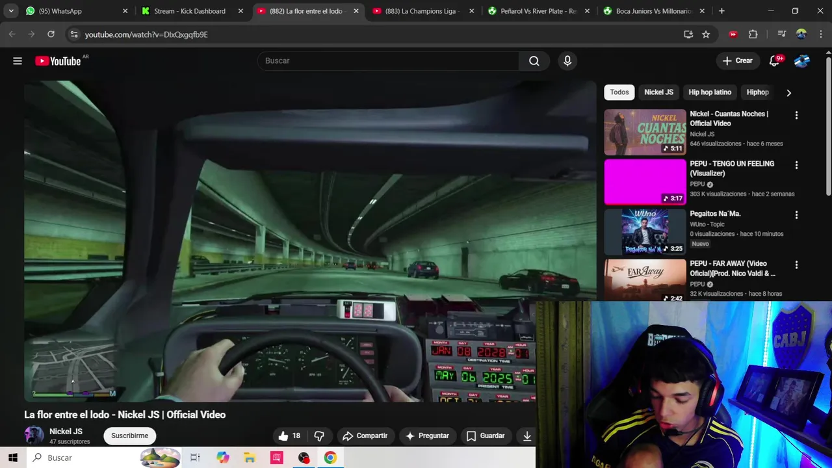
Task: Click the YouTube Buscar search field
Action: click(388, 60)
